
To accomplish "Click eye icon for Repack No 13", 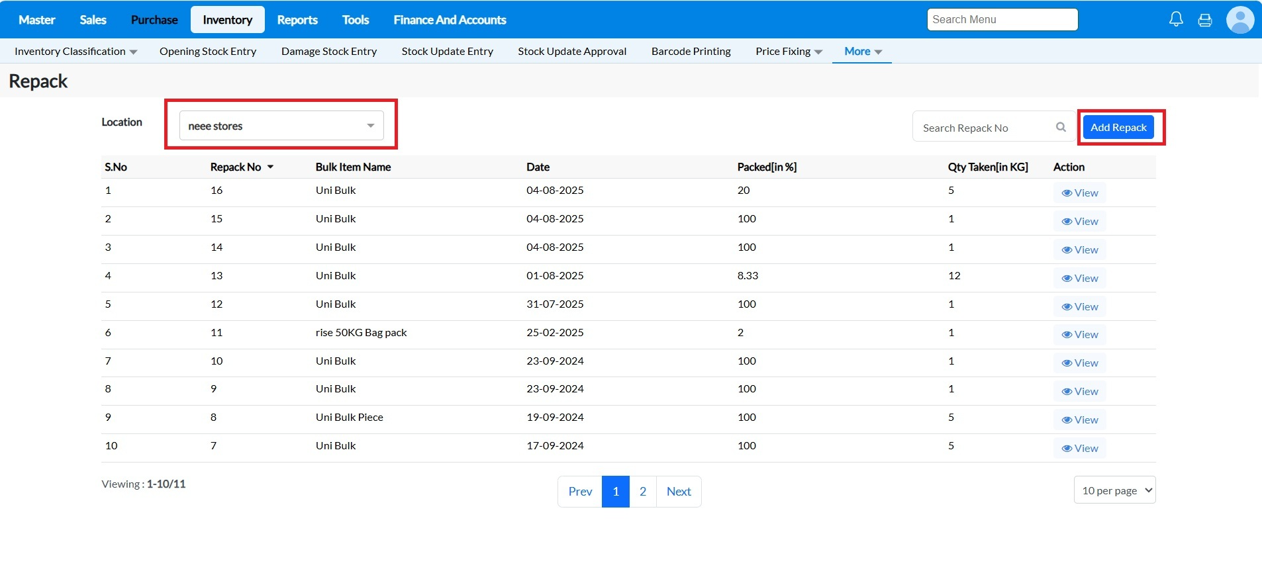I will tap(1067, 279).
